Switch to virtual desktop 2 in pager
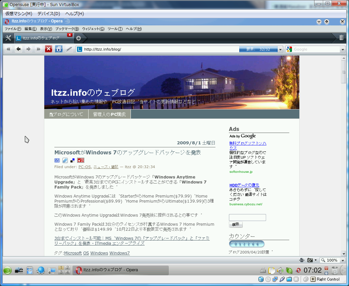This screenshot has width=349, height=286. pos(67,268)
